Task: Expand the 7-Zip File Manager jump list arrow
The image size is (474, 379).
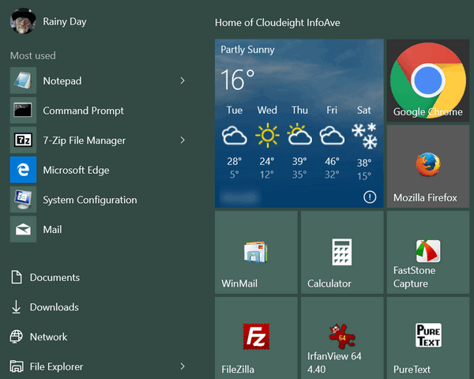Action: (182, 140)
